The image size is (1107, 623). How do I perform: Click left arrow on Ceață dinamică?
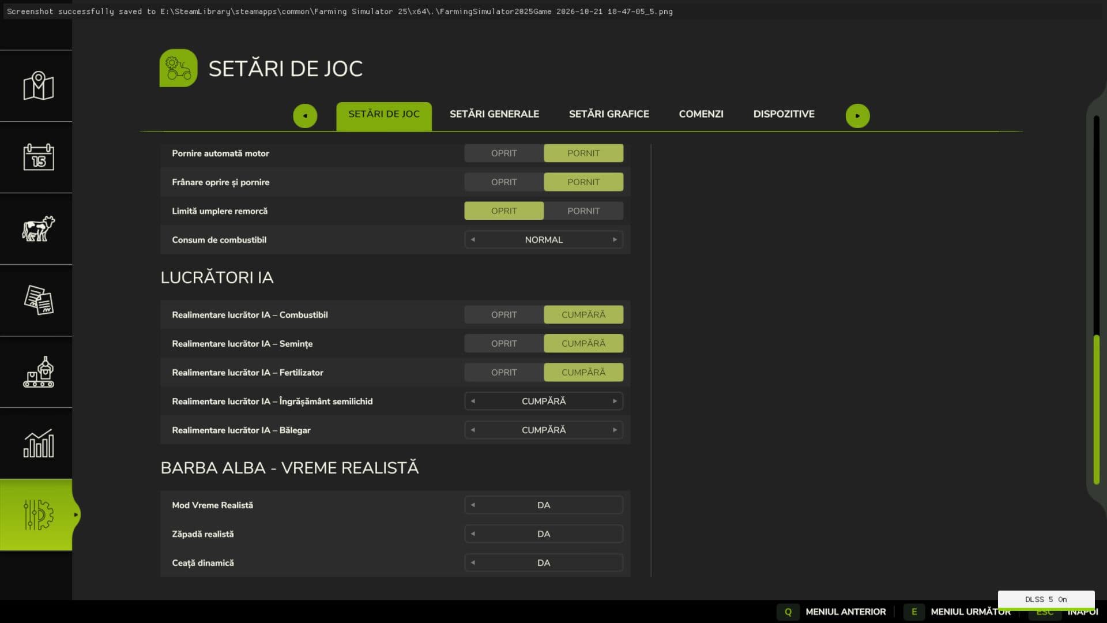click(x=473, y=562)
